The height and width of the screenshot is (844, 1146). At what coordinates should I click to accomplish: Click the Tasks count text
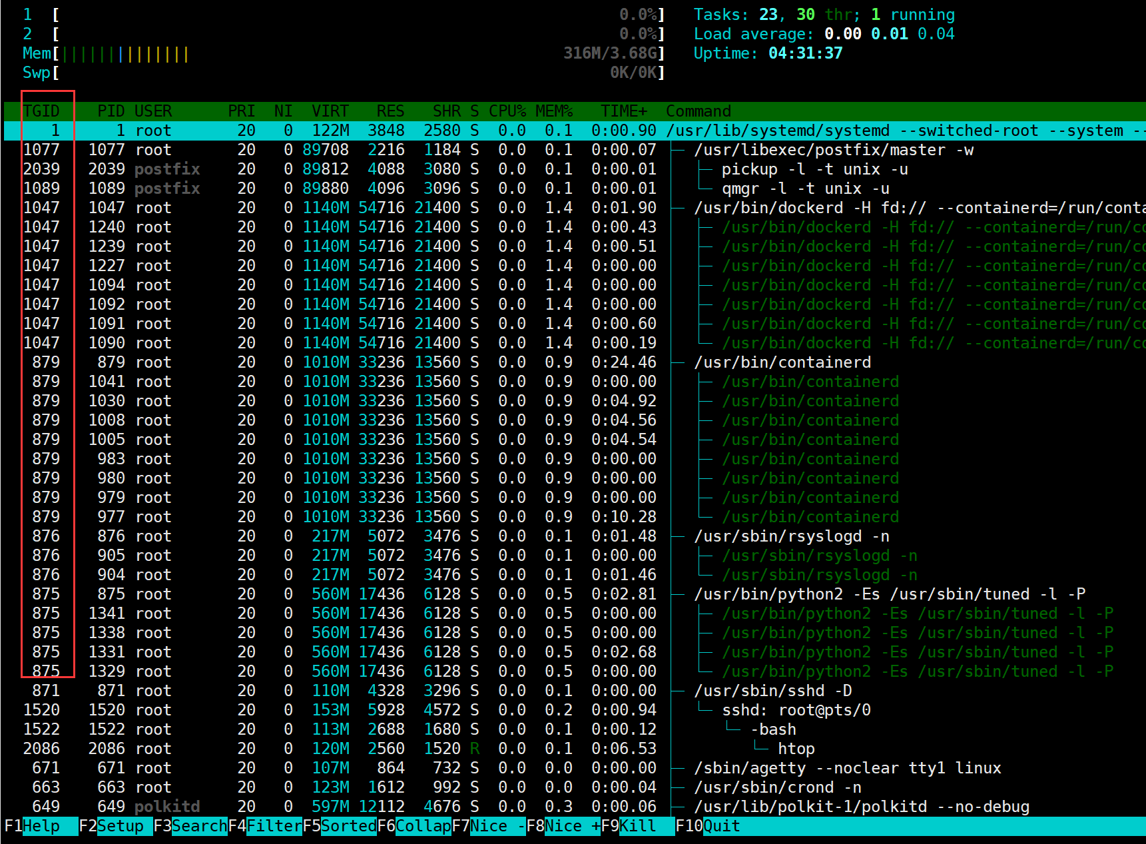[x=824, y=15]
